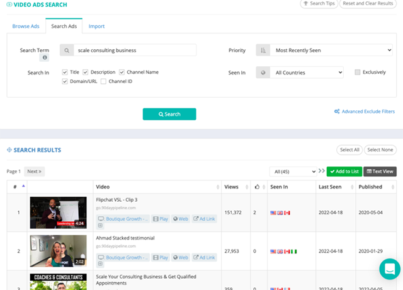
Task: Click Reset and Clear Results
Action: click(x=368, y=4)
